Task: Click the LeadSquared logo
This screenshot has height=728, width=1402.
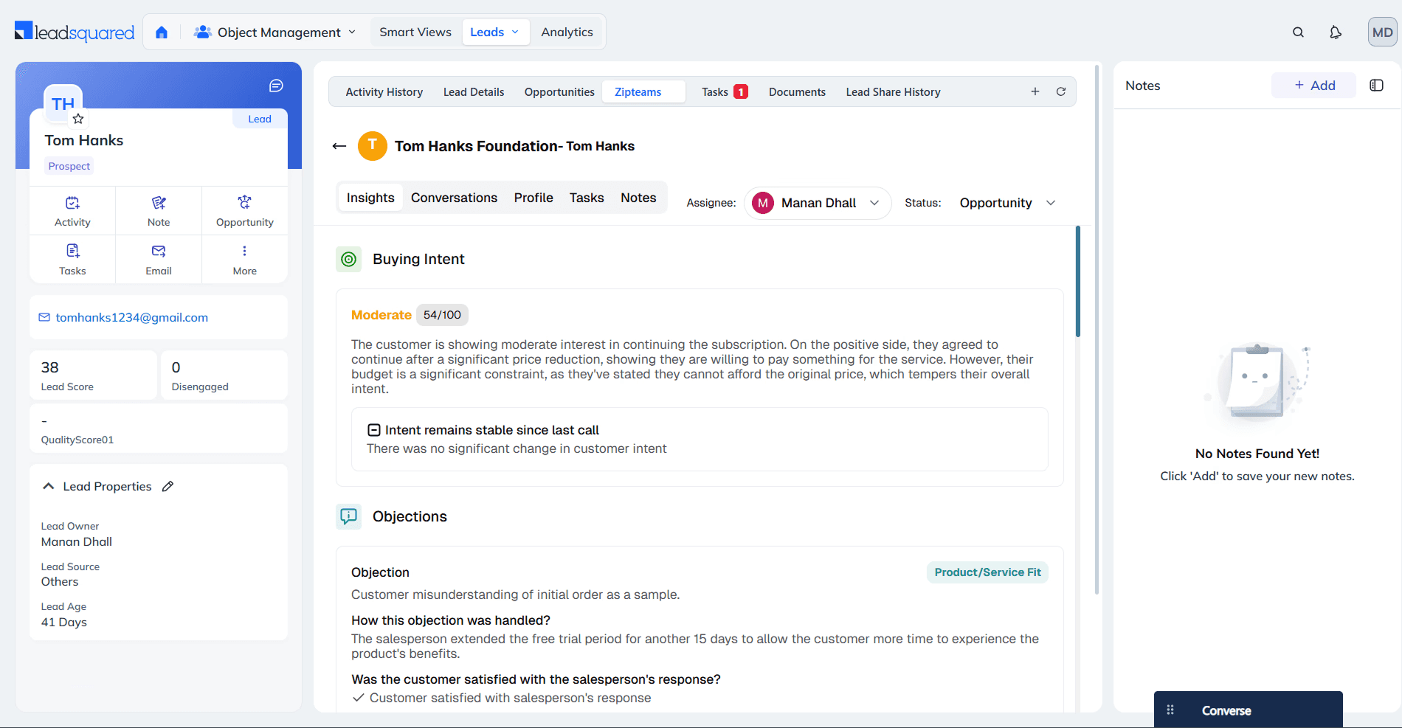Action: [75, 32]
